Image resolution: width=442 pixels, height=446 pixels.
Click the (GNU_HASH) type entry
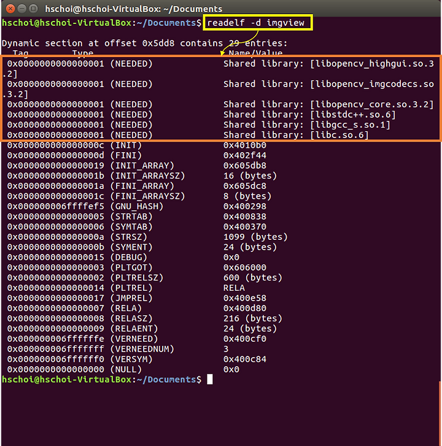(137, 207)
